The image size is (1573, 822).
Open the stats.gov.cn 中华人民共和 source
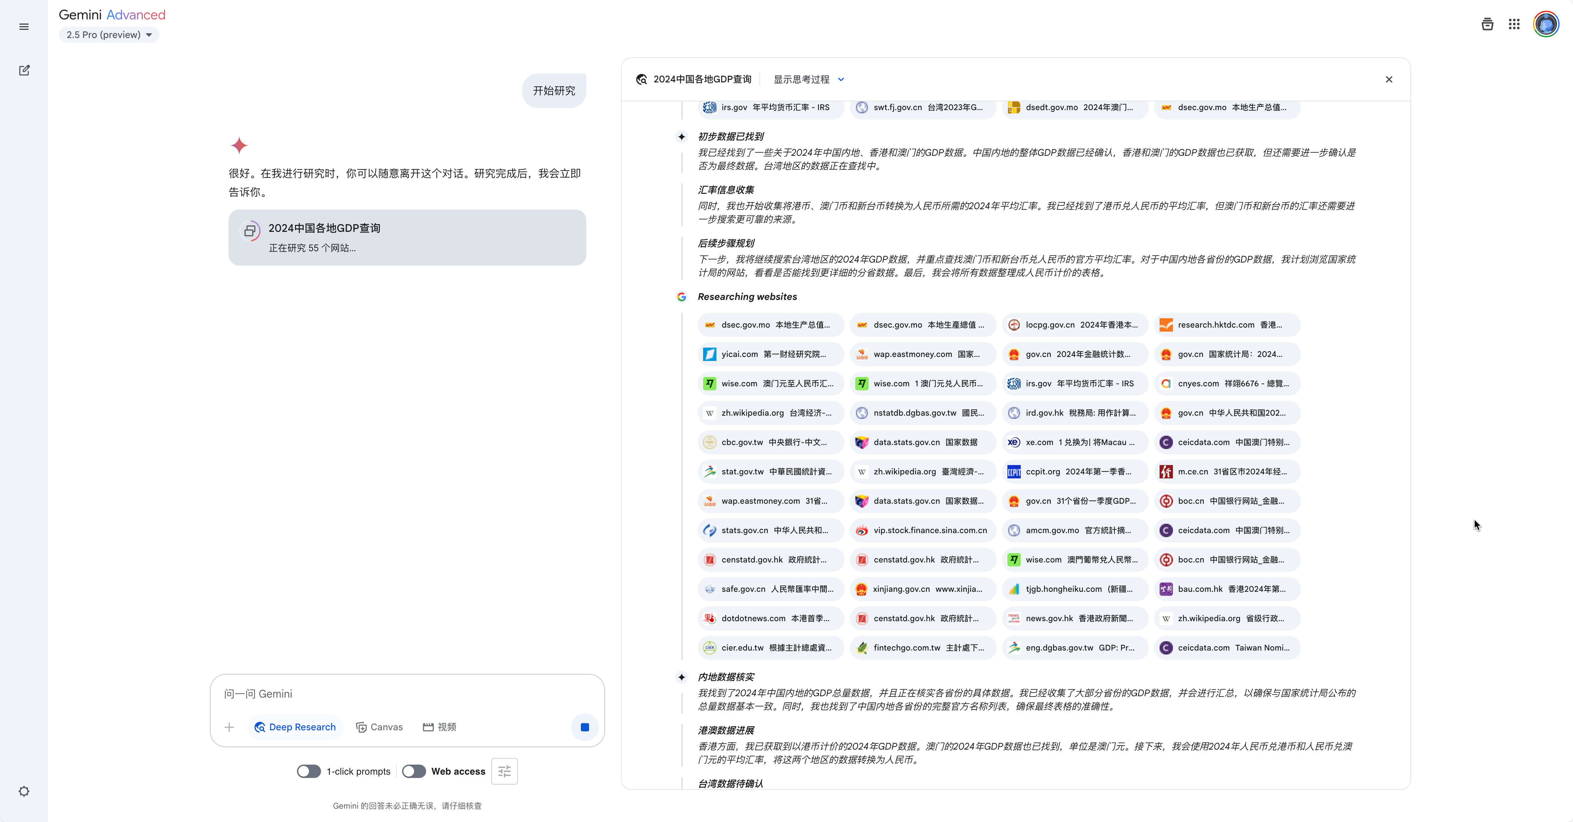770,530
